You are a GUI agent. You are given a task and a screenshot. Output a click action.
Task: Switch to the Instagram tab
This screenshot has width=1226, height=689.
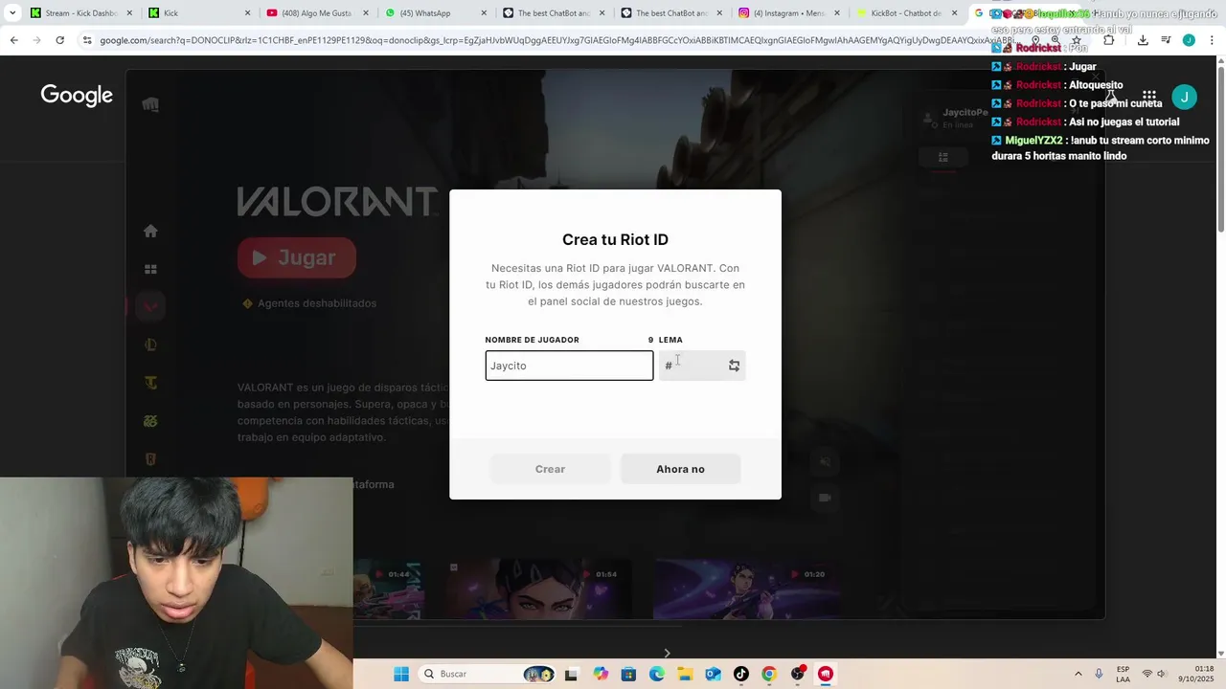[791, 13]
